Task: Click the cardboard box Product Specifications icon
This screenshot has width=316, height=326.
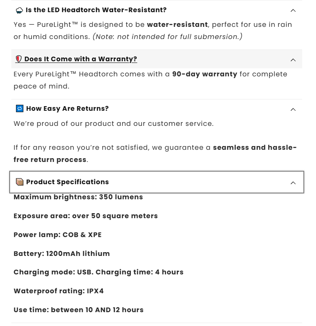Action: click(20, 182)
